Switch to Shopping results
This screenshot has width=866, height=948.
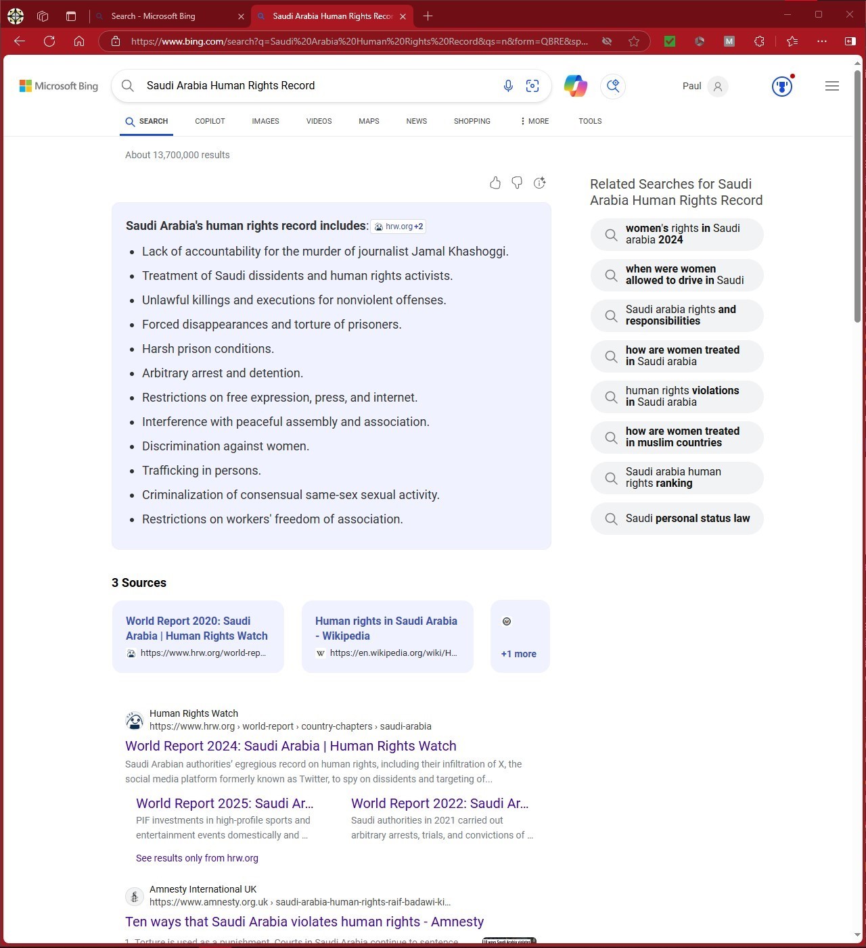472,121
